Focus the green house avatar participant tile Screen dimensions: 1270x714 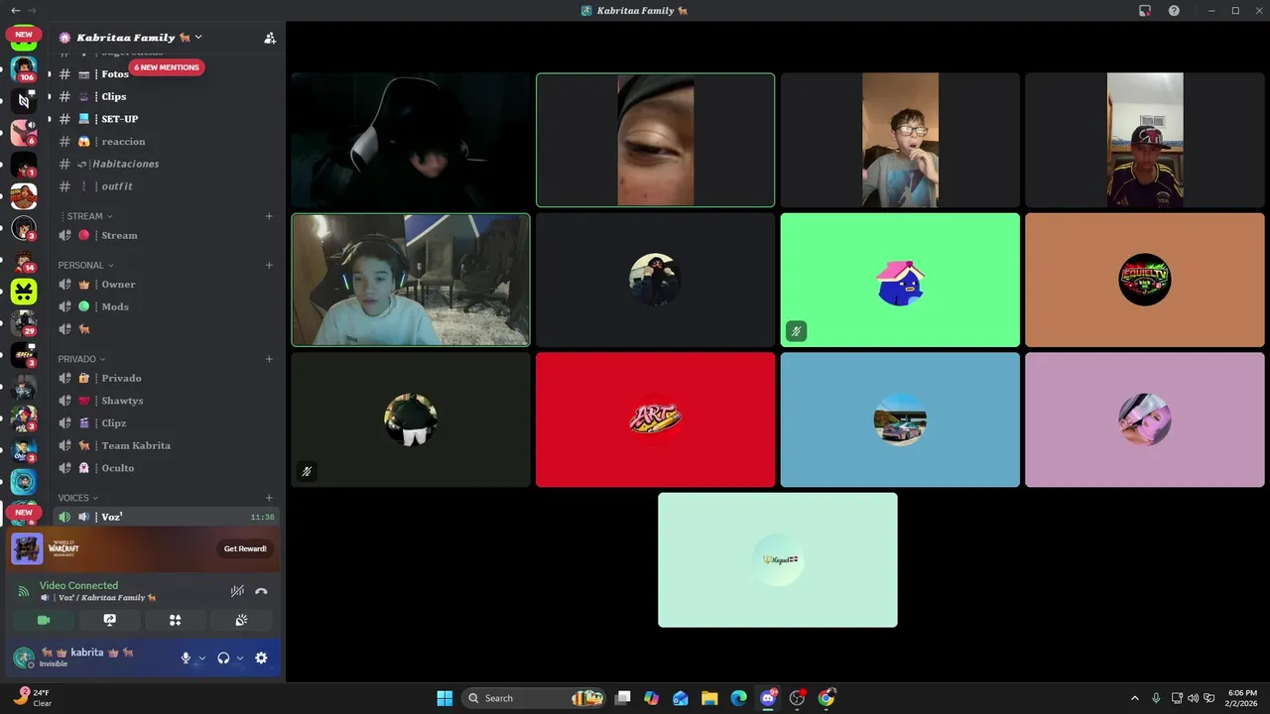coord(900,280)
